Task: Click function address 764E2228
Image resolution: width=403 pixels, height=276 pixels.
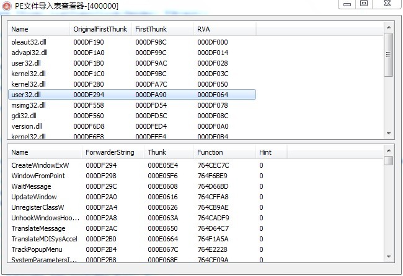Action: coord(212,249)
